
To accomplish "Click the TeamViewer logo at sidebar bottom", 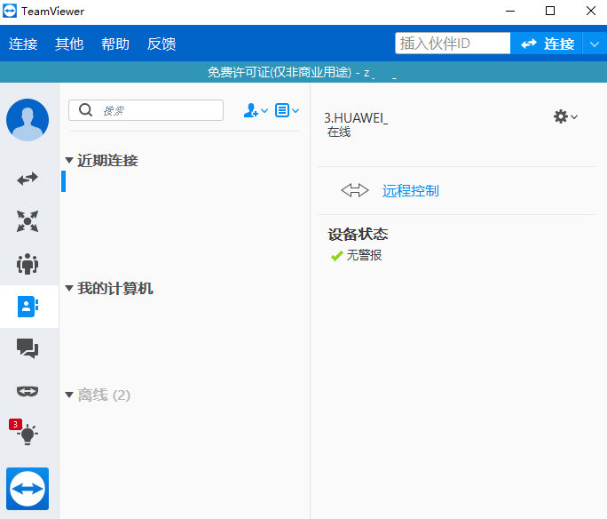I will [x=28, y=489].
